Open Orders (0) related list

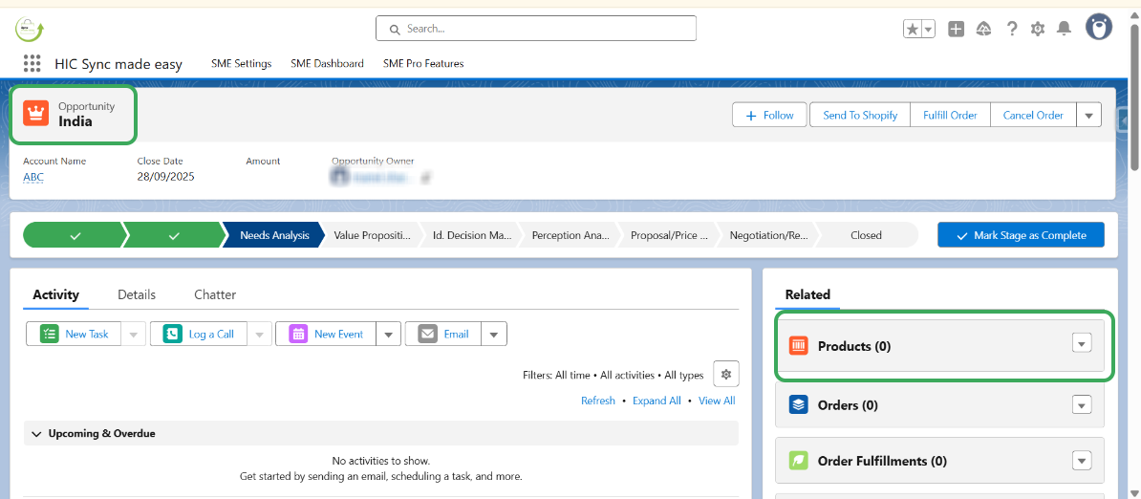tap(848, 405)
